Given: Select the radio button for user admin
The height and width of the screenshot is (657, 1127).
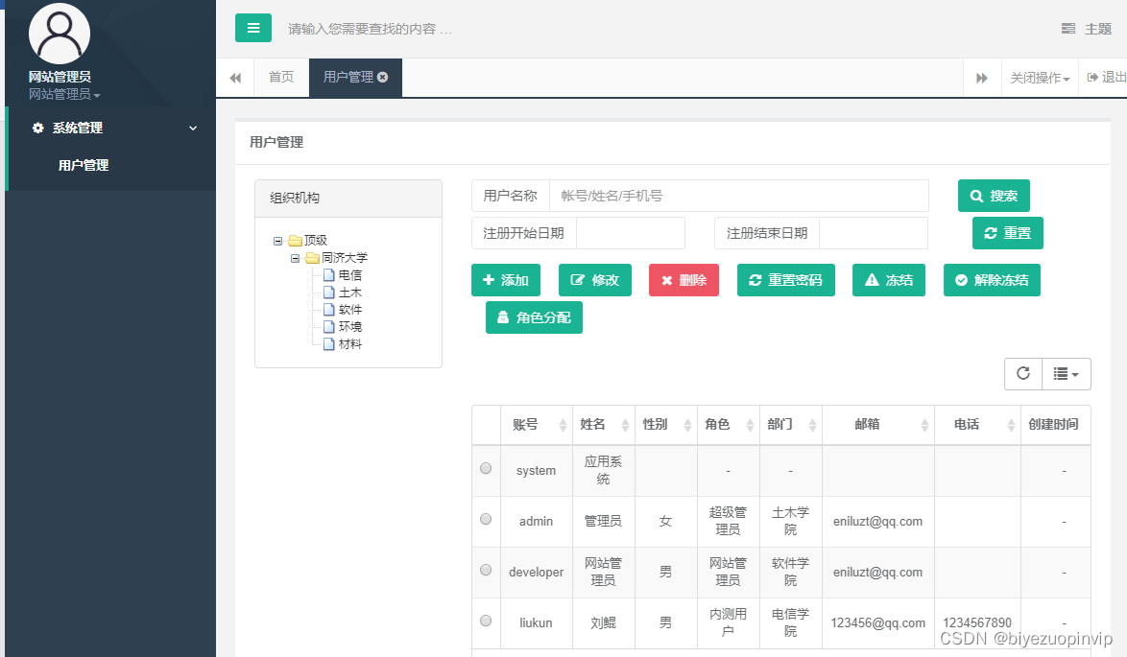Looking at the screenshot, I should pyautogui.click(x=485, y=521).
